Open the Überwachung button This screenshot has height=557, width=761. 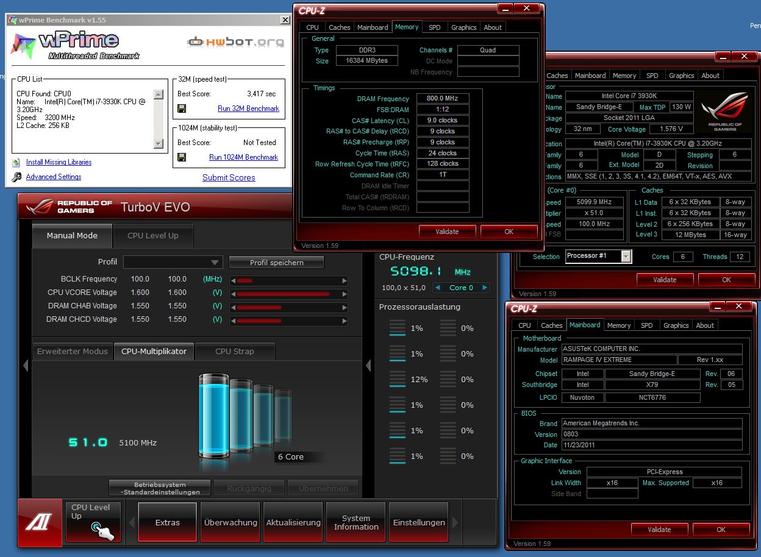pos(230,522)
